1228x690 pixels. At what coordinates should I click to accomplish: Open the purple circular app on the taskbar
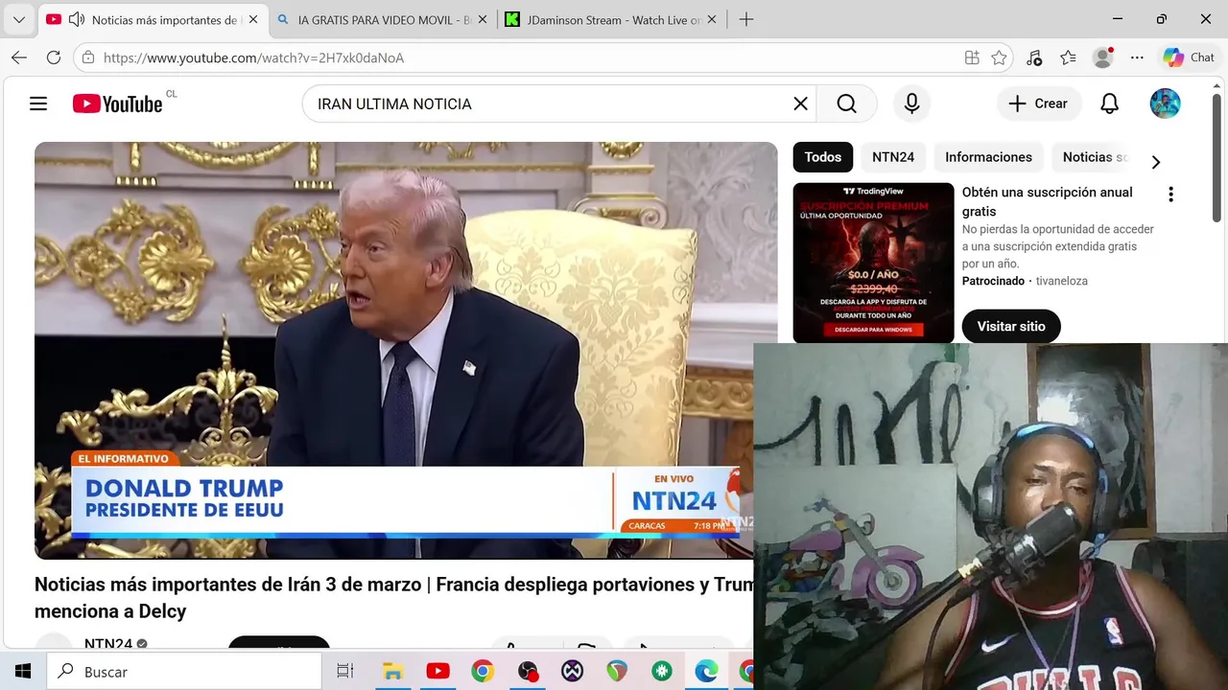pyautogui.click(x=572, y=672)
